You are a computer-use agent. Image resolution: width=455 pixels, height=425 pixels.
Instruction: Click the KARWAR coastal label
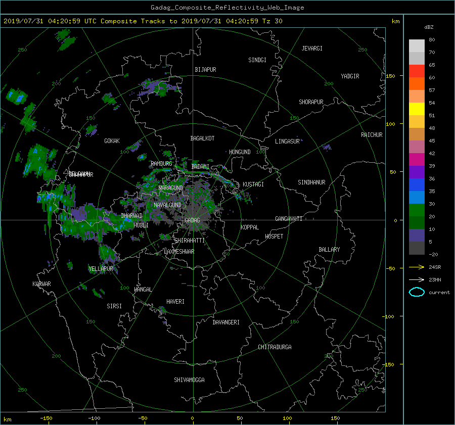tap(41, 284)
